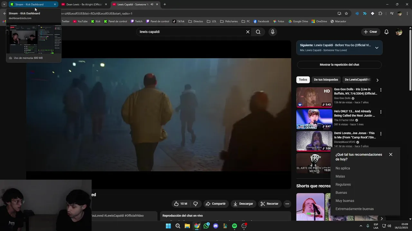Expand the Pelis/series bookmark folder
The height and width of the screenshot is (231, 412).
tap(229, 21)
